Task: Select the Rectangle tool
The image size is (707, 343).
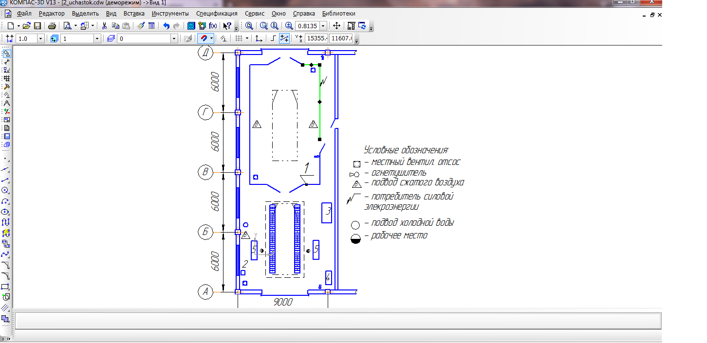Action: 6,286
